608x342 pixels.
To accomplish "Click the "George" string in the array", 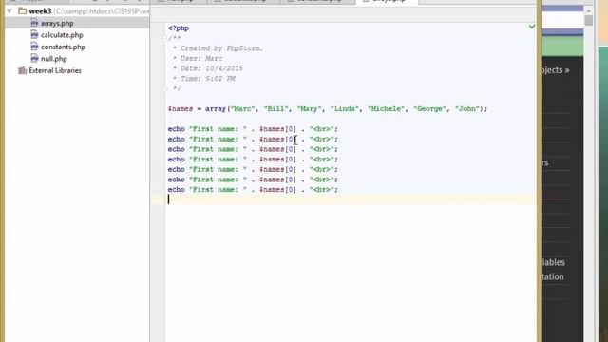I will tap(429, 109).
